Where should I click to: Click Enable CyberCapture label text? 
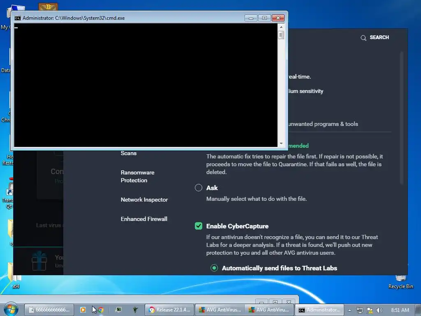pos(237,226)
